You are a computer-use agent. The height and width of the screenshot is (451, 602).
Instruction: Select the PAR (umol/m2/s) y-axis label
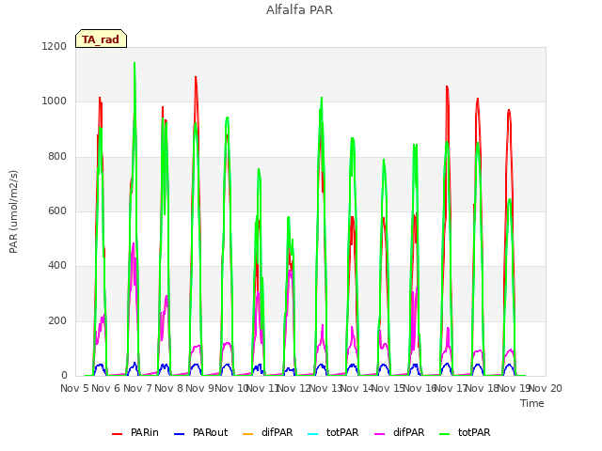[x=13, y=211]
